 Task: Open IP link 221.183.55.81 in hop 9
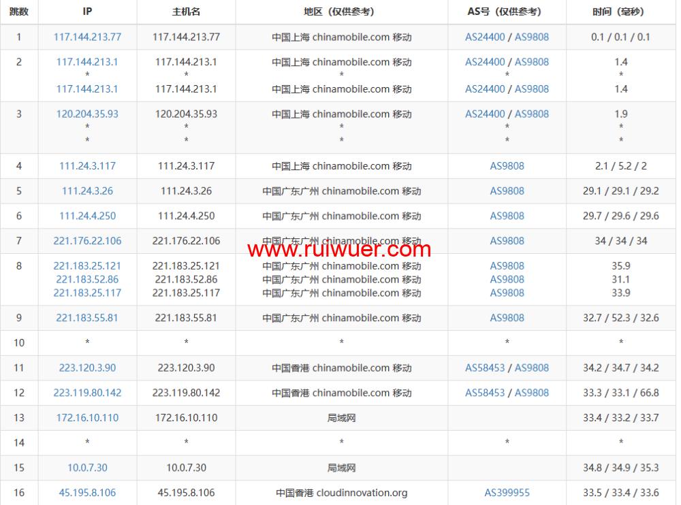pos(87,318)
